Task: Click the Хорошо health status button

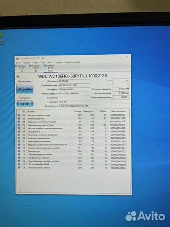Action: [25, 89]
